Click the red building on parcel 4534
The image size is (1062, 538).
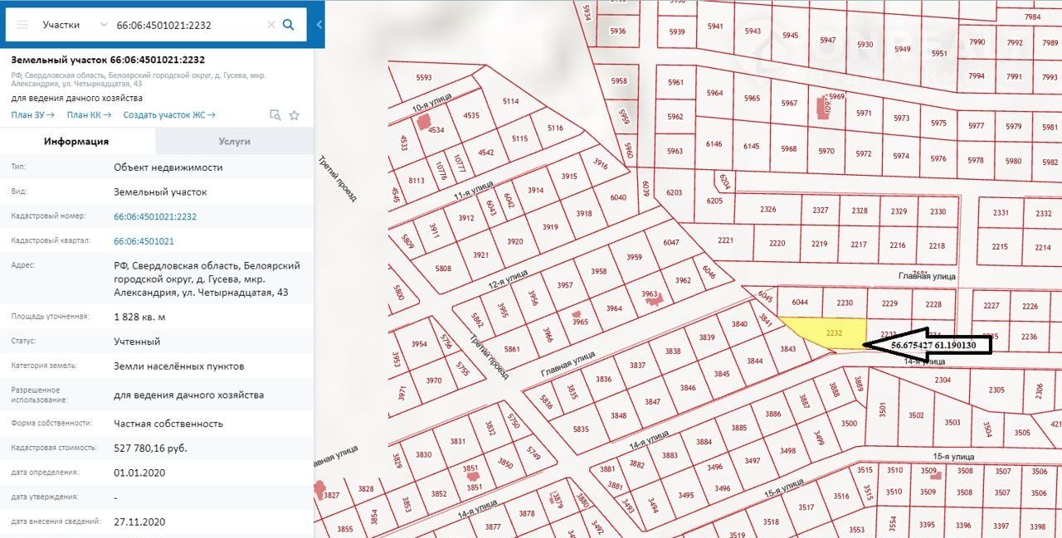pyautogui.click(x=425, y=121)
